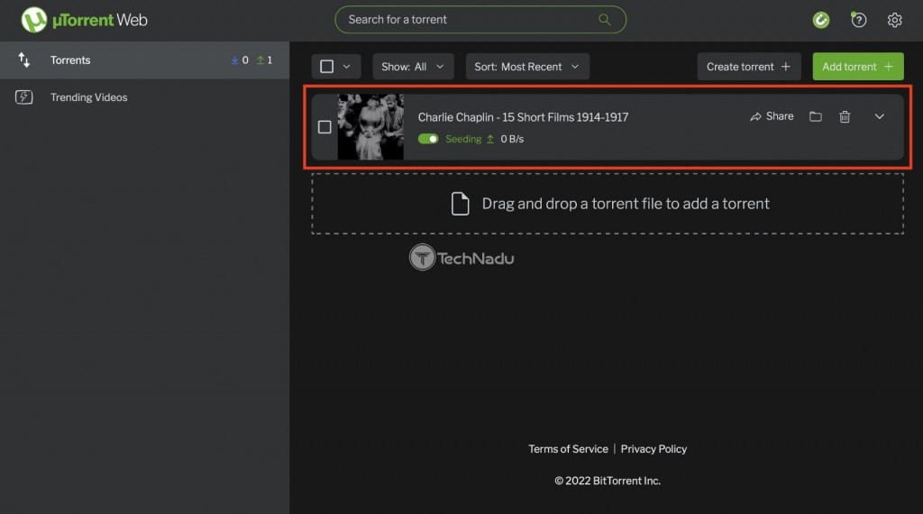Screen dimensions: 923x514
Task: Click the Trending Videos lightning icon
Action: [x=23, y=97]
